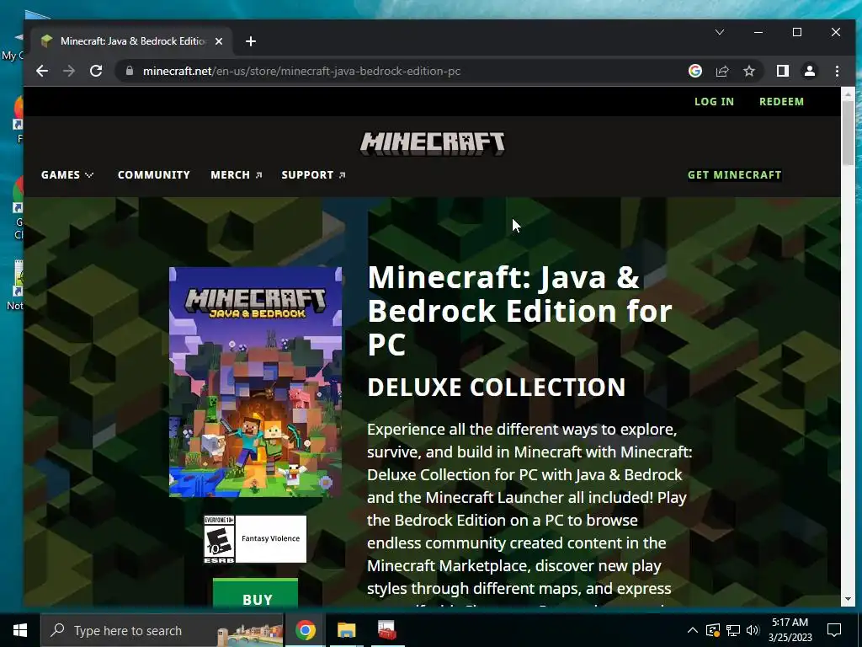Open the notification center
Image resolution: width=862 pixels, height=647 pixels.
pos(834,630)
